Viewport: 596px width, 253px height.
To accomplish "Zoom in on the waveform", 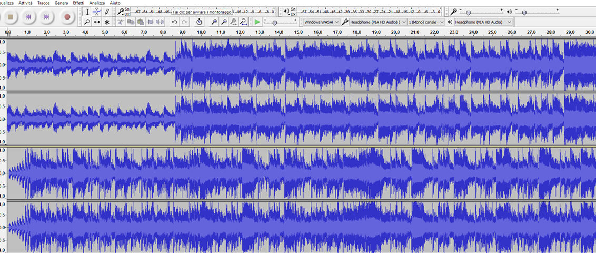I will click(214, 22).
